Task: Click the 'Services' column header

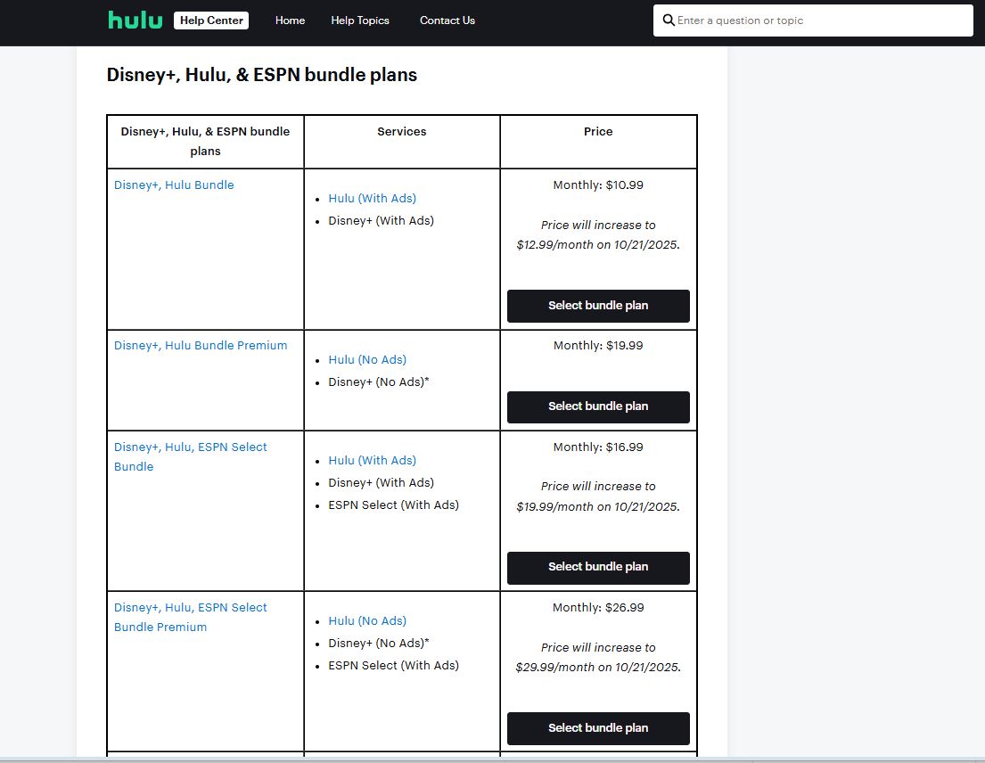Action: pos(401,131)
